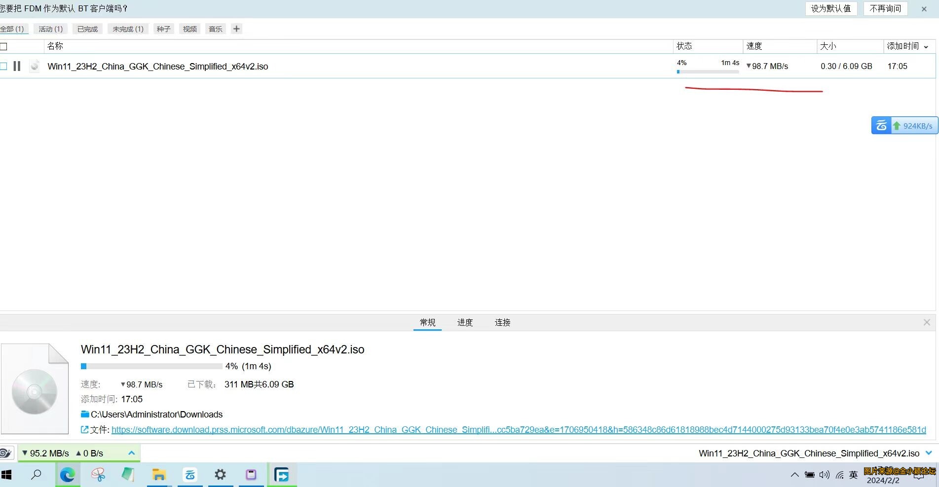Close the details panel
The width and height of the screenshot is (939, 487).
click(x=927, y=322)
